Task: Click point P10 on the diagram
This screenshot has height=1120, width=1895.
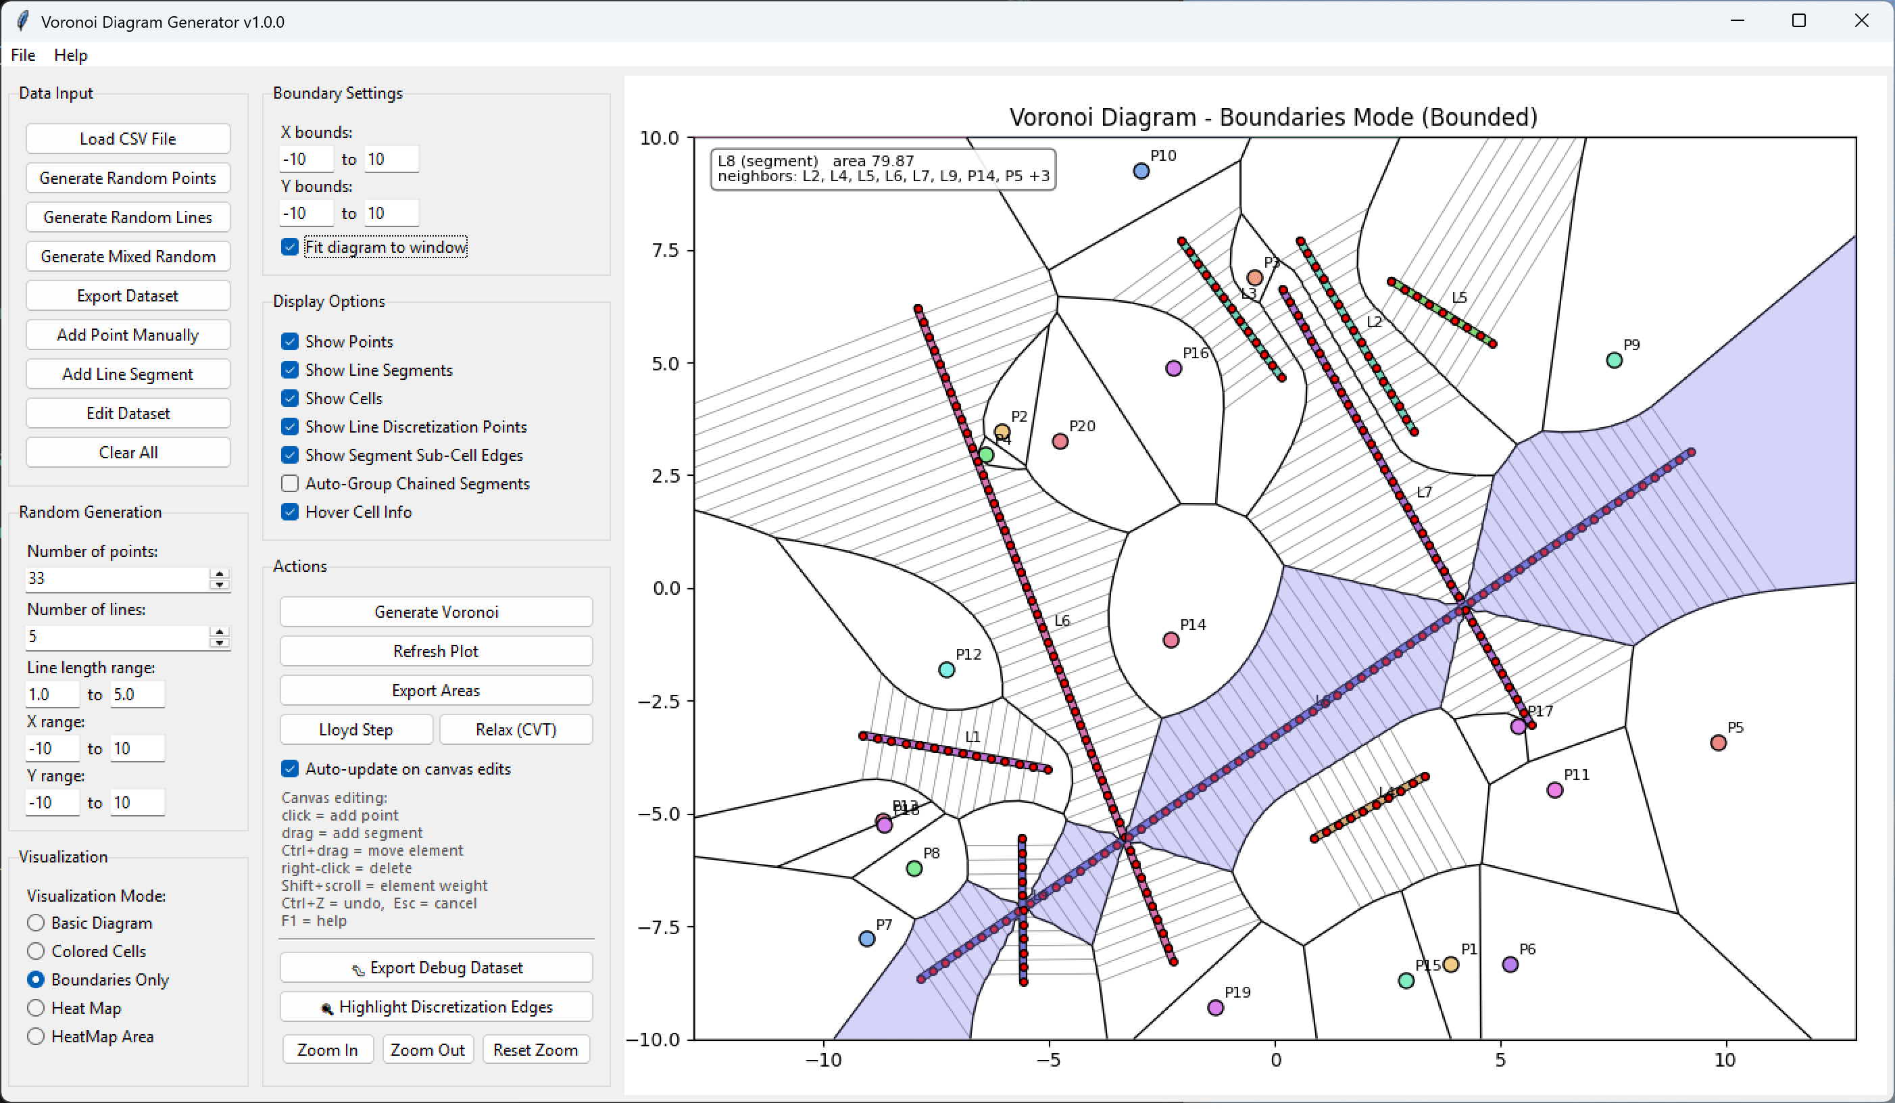Action: coord(1141,171)
